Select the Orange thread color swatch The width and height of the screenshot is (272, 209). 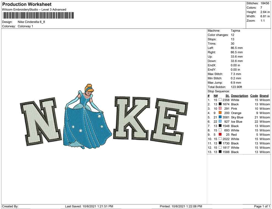click(x=220, y=113)
